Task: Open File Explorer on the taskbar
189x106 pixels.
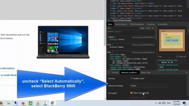Action: [9, 103]
